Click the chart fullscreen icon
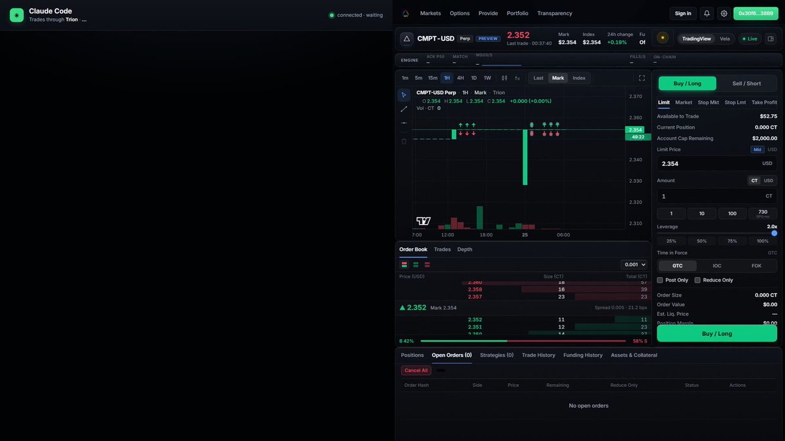This screenshot has height=441, width=785. coord(642,78)
